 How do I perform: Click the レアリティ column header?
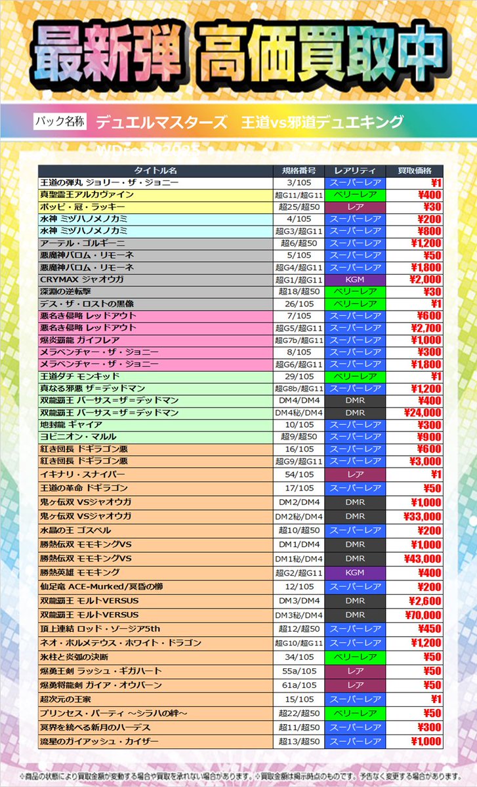tap(355, 170)
